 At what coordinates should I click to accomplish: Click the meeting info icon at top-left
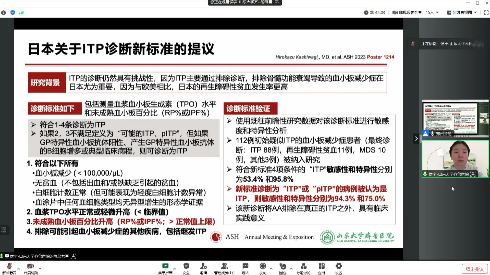(x=3, y=12)
